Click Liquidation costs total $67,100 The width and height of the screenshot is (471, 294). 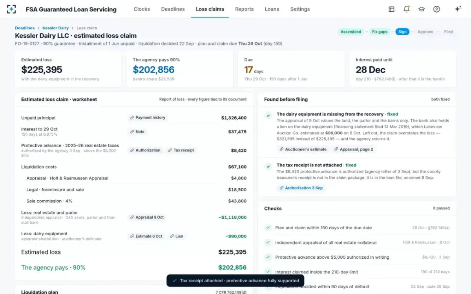tap(237, 167)
